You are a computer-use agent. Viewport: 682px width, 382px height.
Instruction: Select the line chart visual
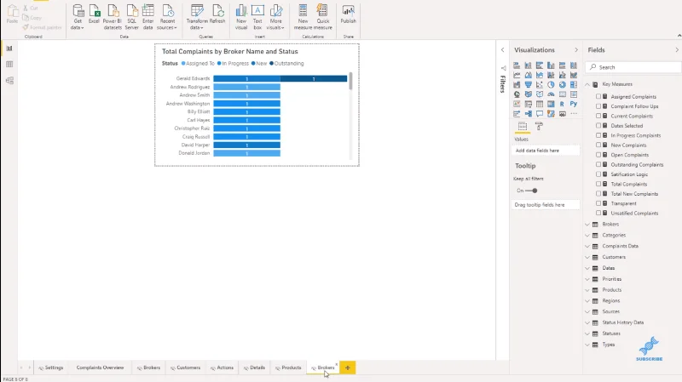(x=517, y=75)
